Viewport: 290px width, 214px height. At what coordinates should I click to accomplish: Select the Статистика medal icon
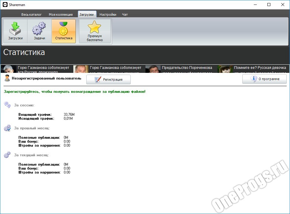(64, 31)
